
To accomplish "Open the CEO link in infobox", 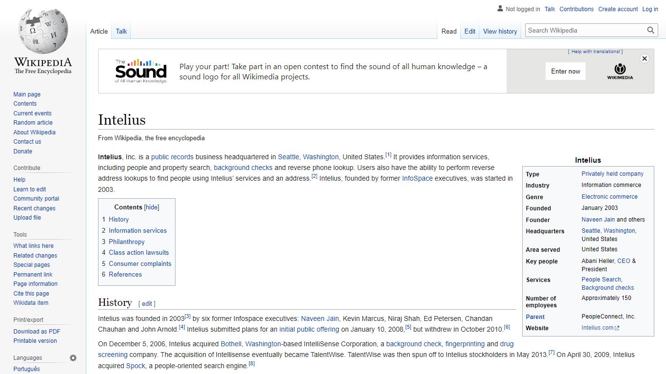I will tap(624, 261).
